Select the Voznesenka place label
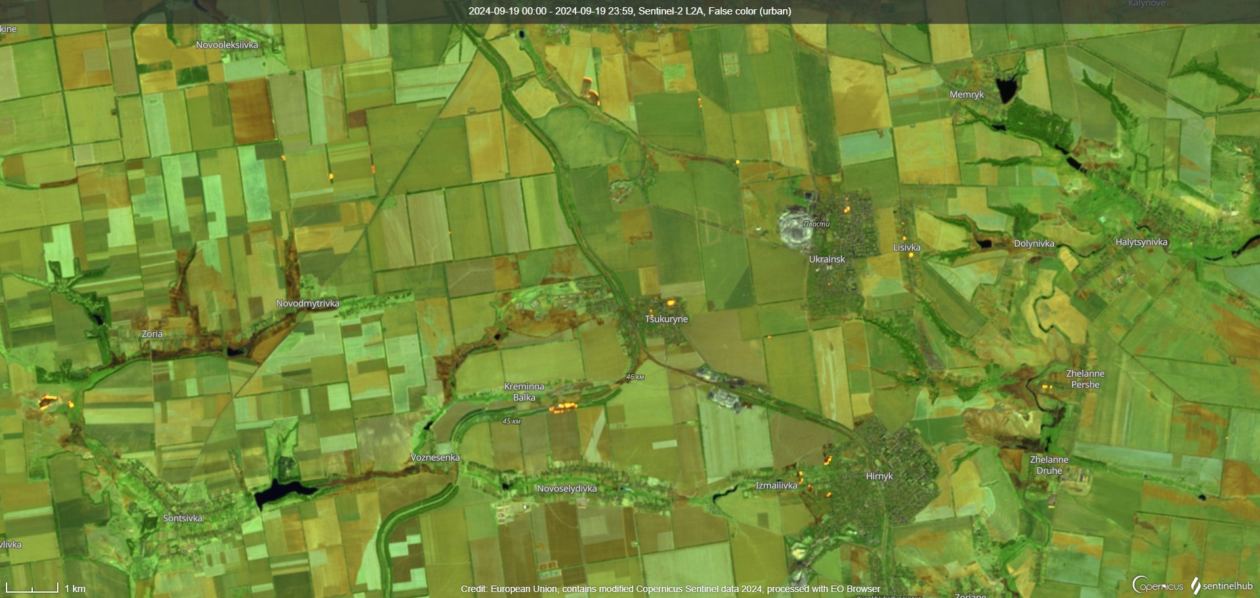 (x=435, y=458)
